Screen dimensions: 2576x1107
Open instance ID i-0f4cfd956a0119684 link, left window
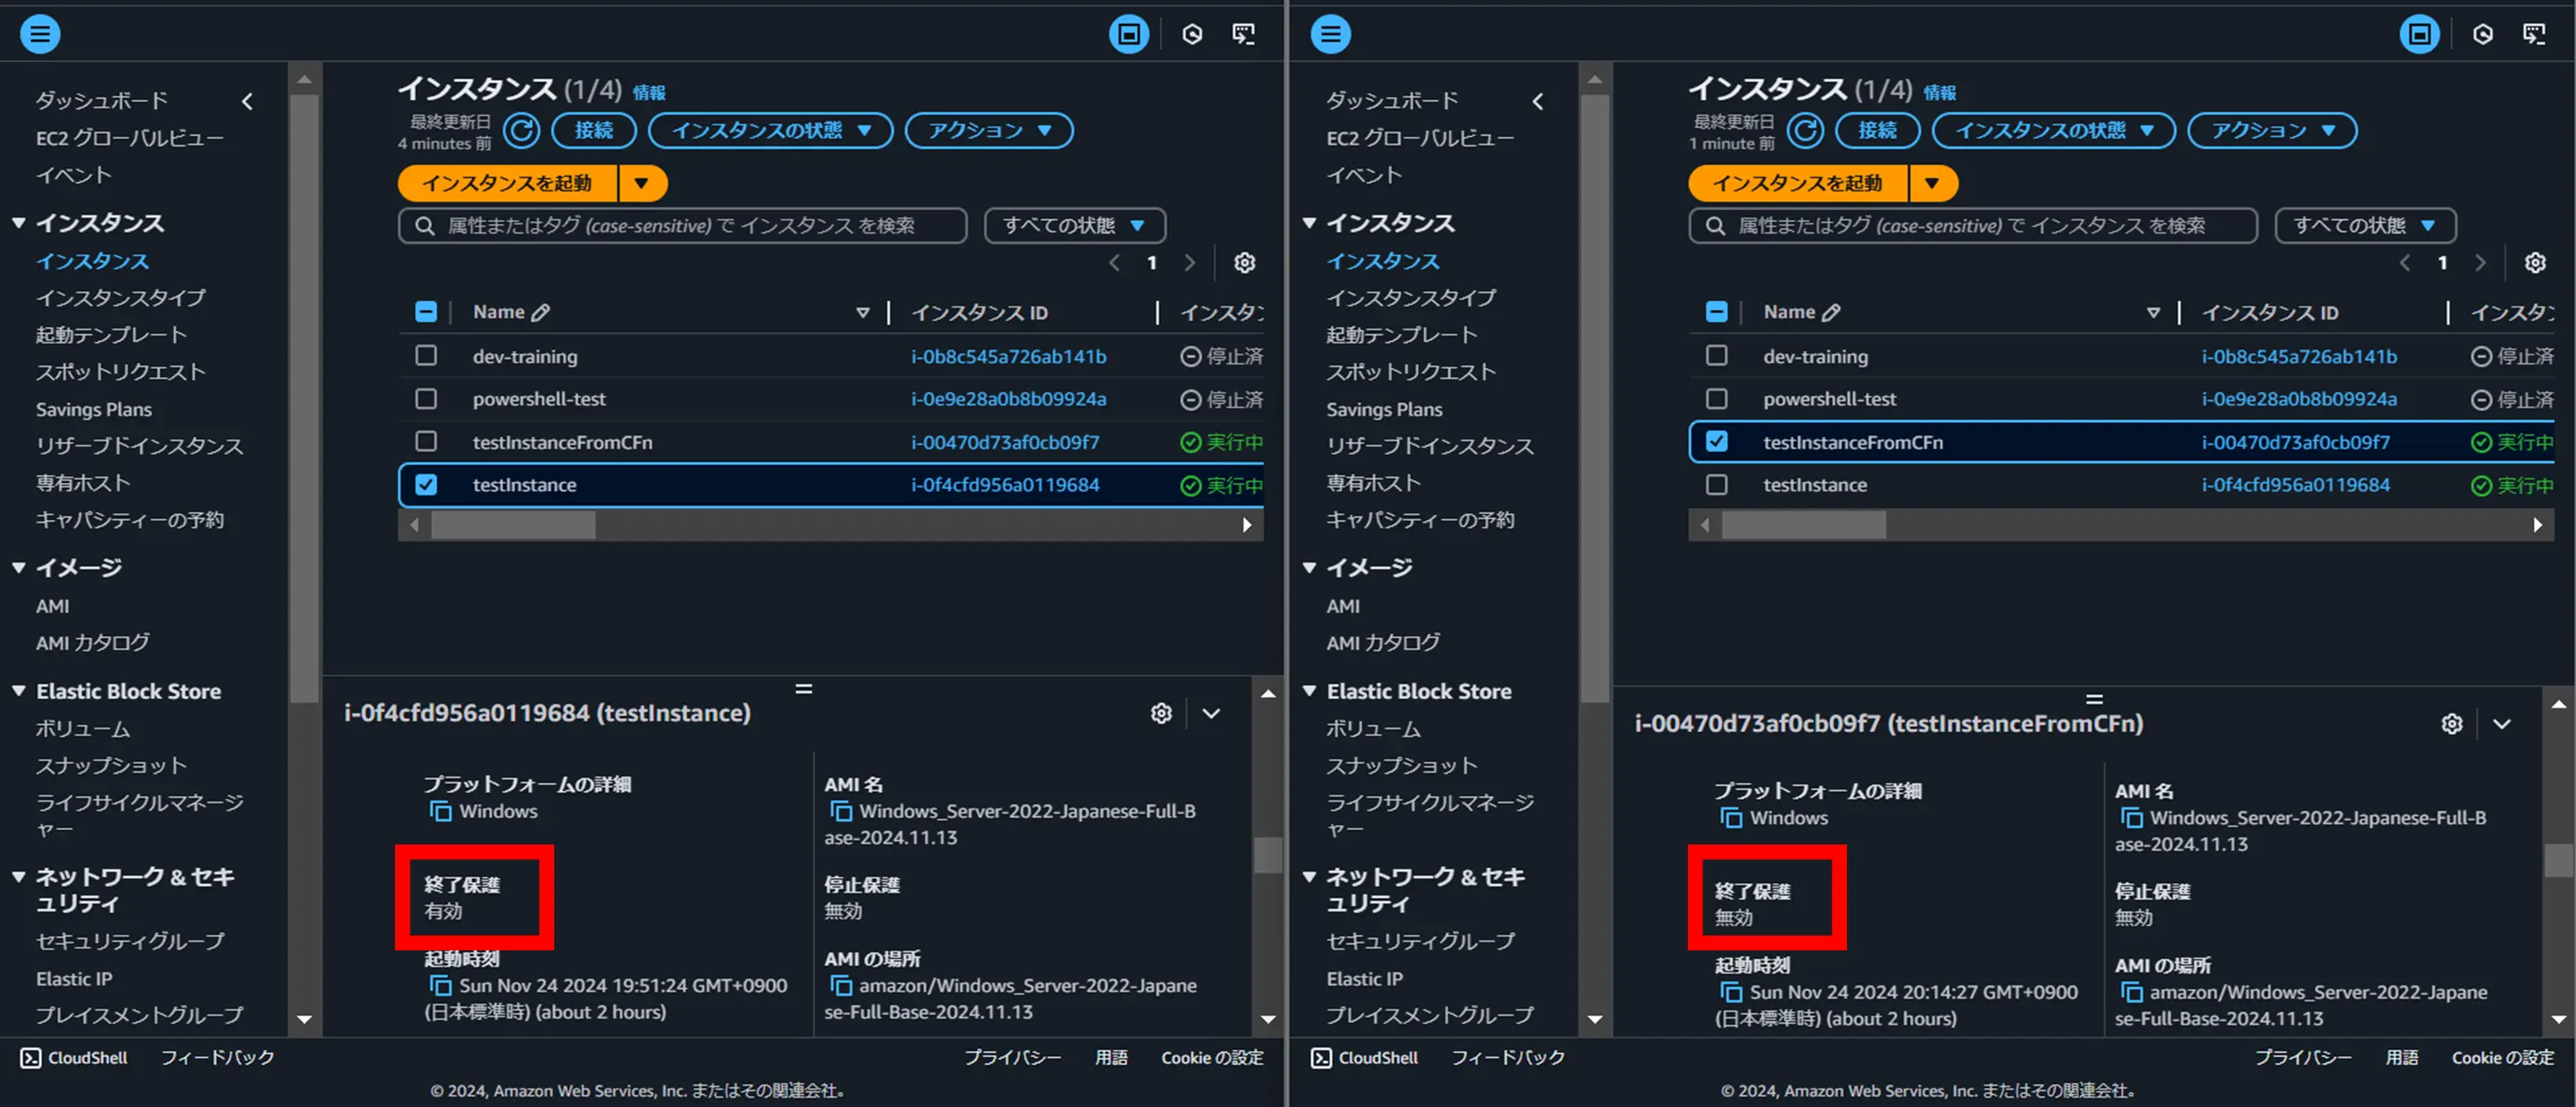coord(1005,485)
